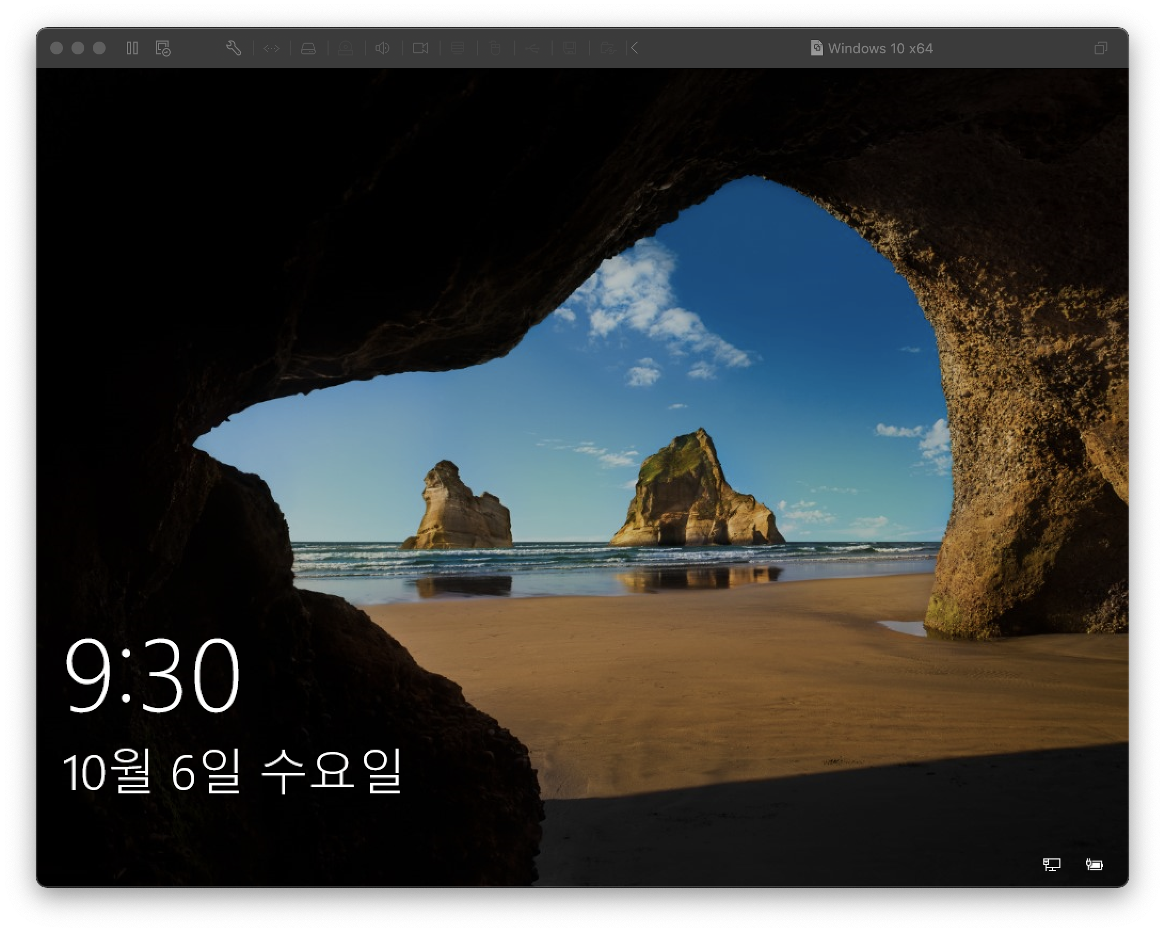This screenshot has height=932, width=1165.
Task: Click the stacked disks device icon
Action: (x=458, y=49)
